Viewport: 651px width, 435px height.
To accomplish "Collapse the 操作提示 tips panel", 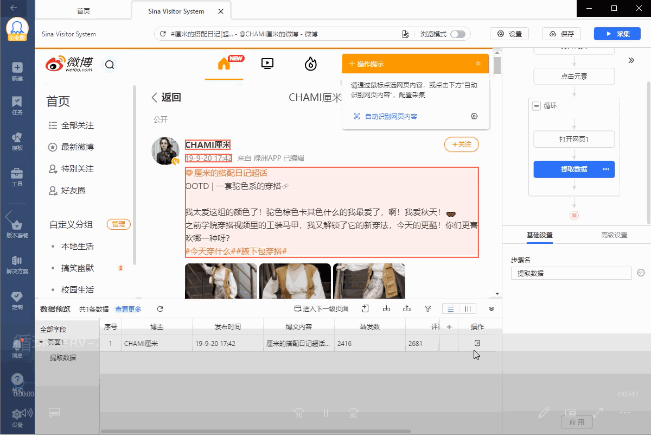I will tap(478, 64).
